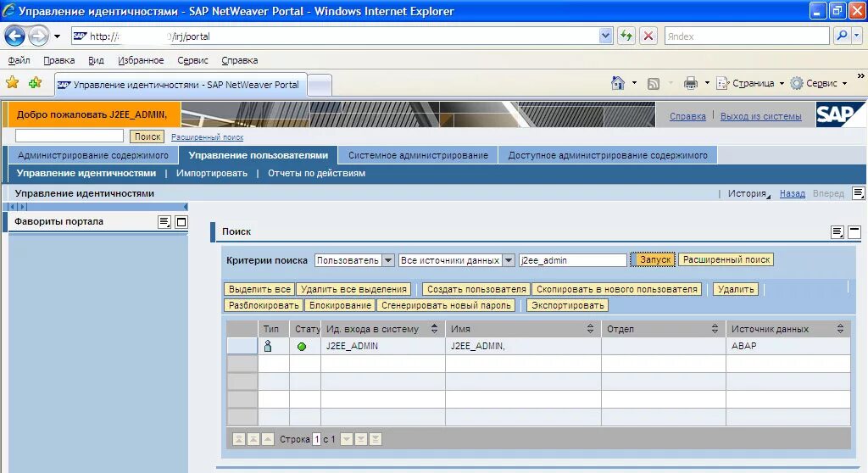This screenshot has height=473, width=868.
Task: Click the Add to Favorites star-plus icon
Action: pyautogui.click(x=35, y=83)
